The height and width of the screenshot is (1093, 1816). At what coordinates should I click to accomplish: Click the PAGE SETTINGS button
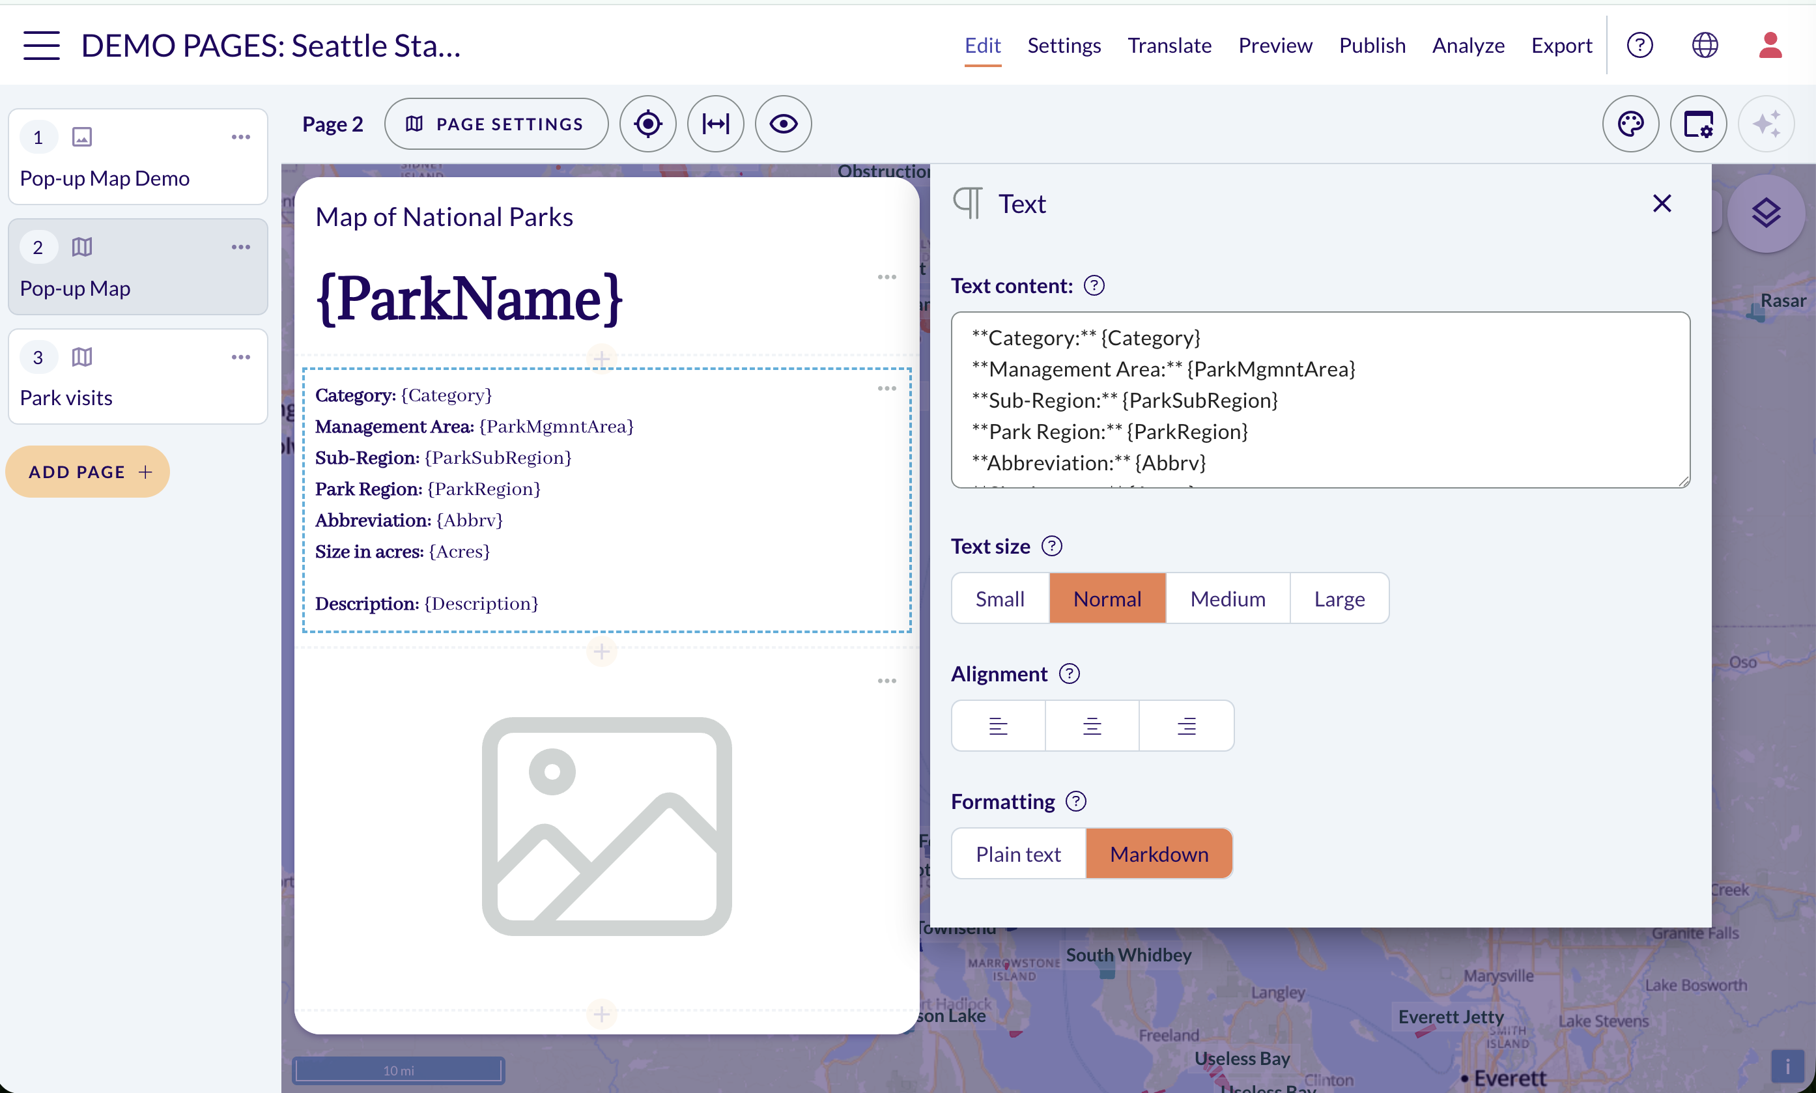tap(496, 124)
